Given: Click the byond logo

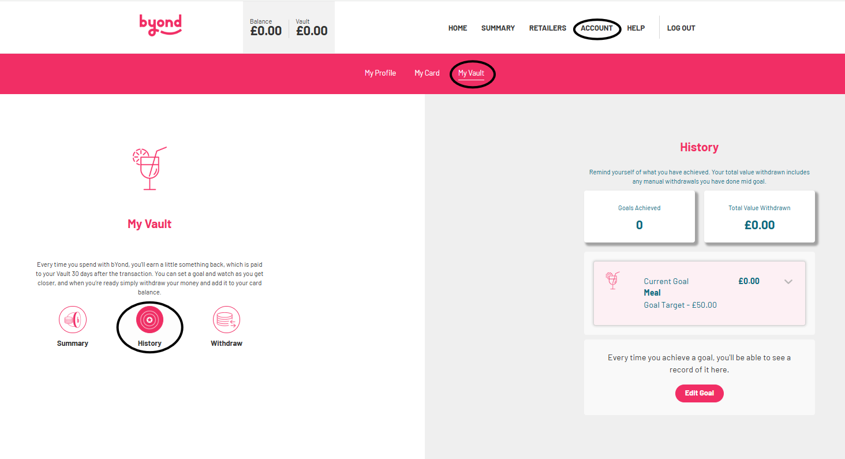Looking at the screenshot, I should click(x=160, y=26).
